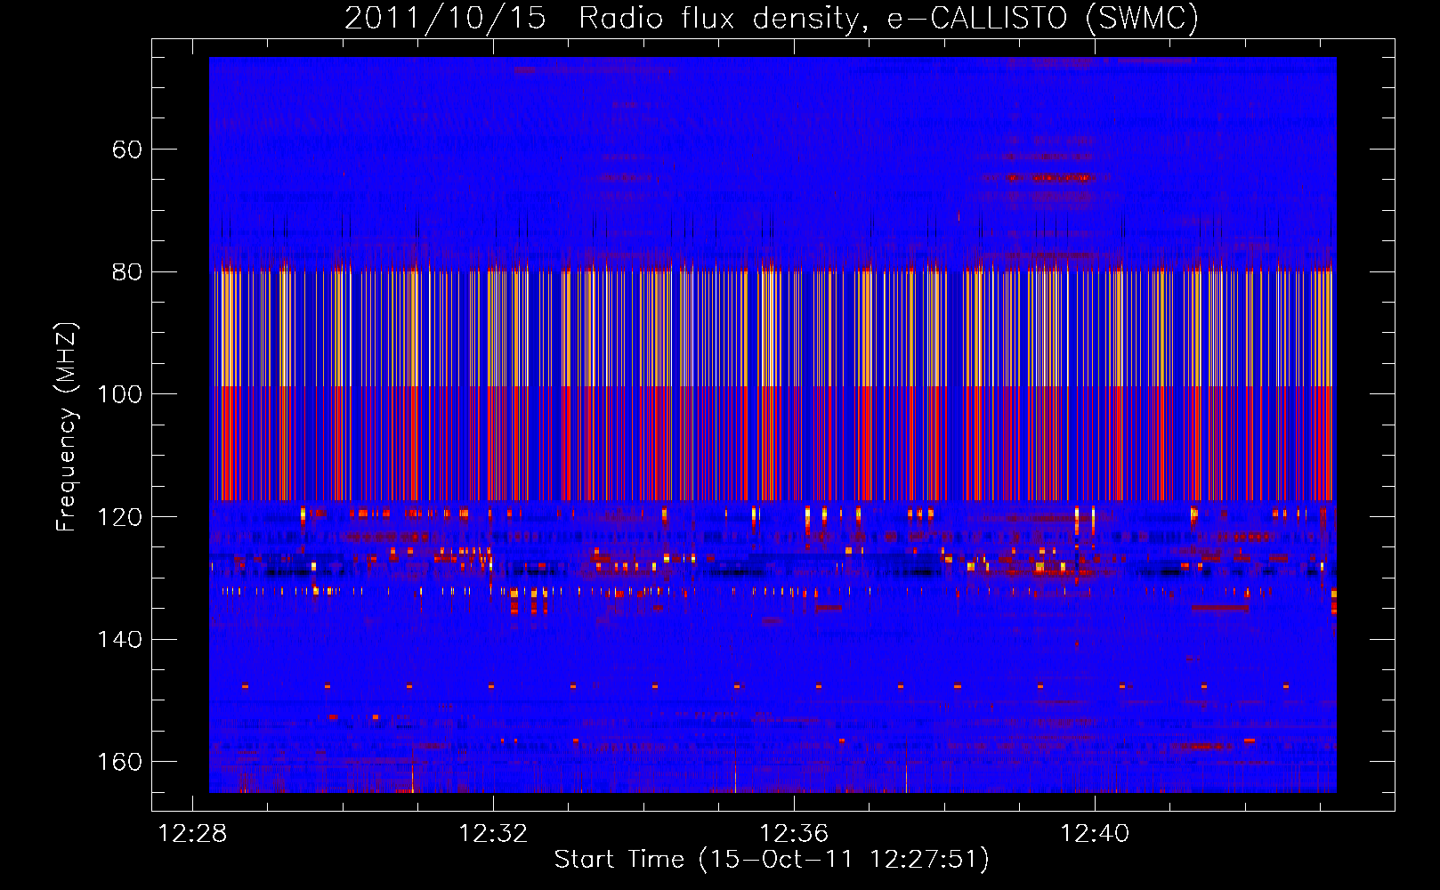Image resolution: width=1440 pixels, height=890 pixels.
Task: Click the 12:40 time tick label
Action: [x=1095, y=833]
